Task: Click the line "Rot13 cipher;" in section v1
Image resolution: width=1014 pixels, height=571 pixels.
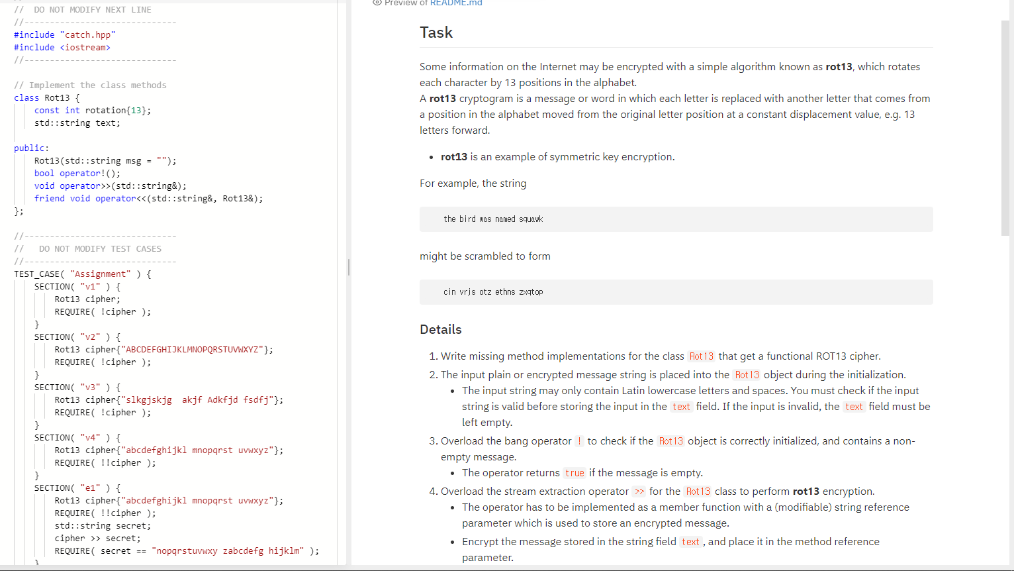Action: 87,299
